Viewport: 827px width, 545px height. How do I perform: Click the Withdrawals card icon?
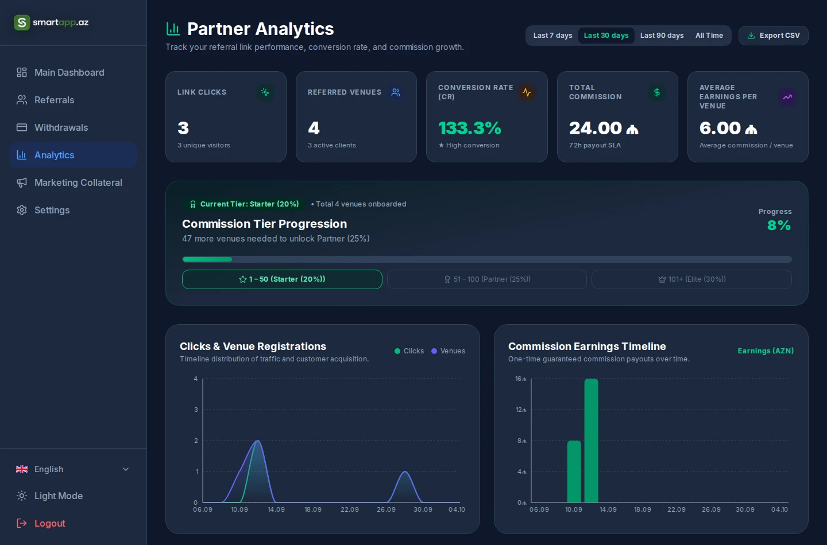[x=22, y=127]
